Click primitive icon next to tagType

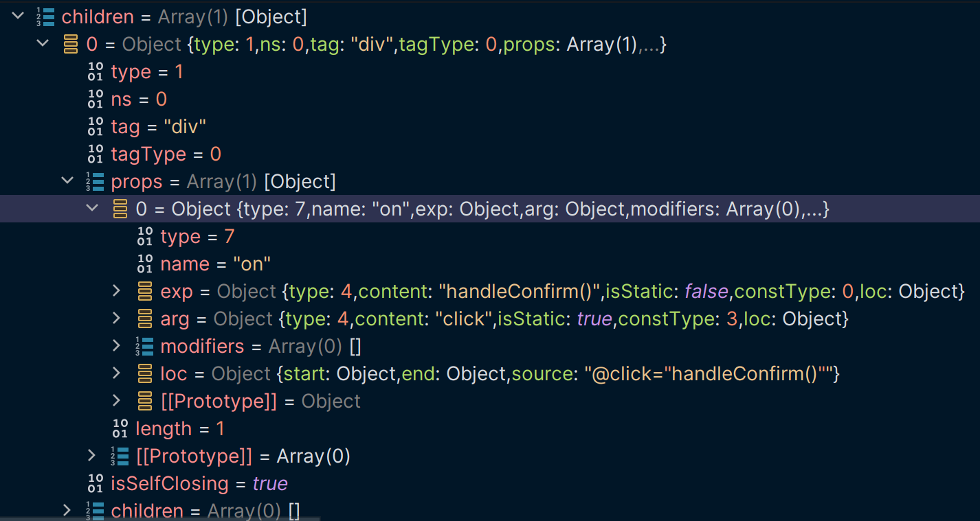(96, 154)
